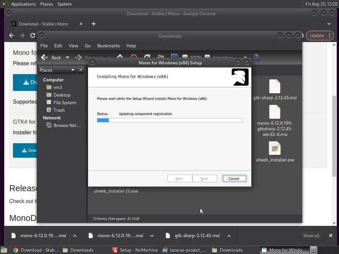
Task: Click the status bar text showing 13 items
Action: [x=116, y=219]
